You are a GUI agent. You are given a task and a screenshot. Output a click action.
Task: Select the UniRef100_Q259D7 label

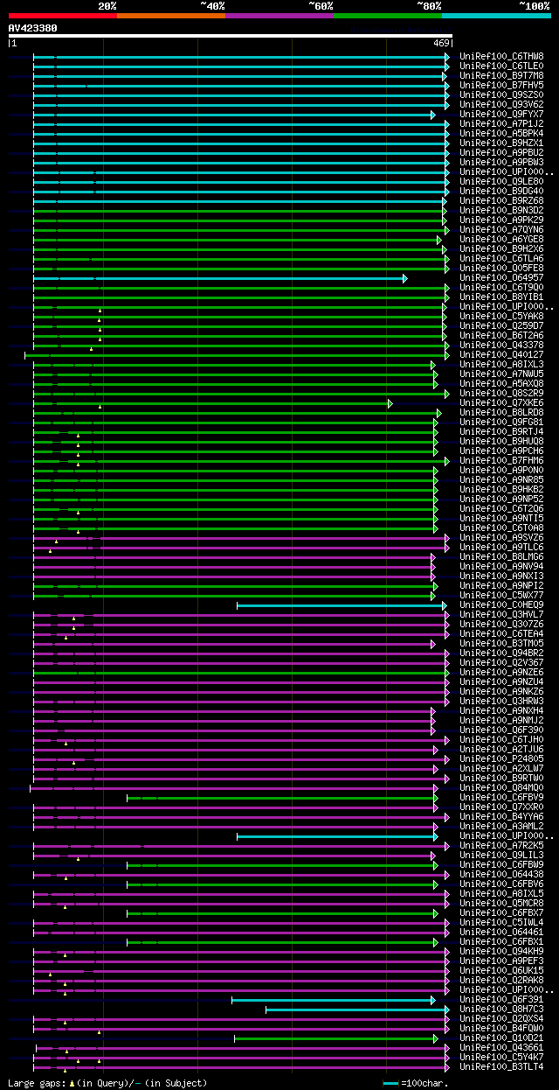[501, 326]
